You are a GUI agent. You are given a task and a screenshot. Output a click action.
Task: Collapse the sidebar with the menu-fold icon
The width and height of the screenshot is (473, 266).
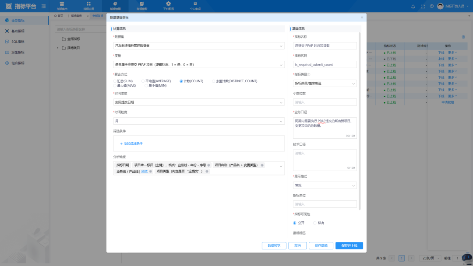43,6
